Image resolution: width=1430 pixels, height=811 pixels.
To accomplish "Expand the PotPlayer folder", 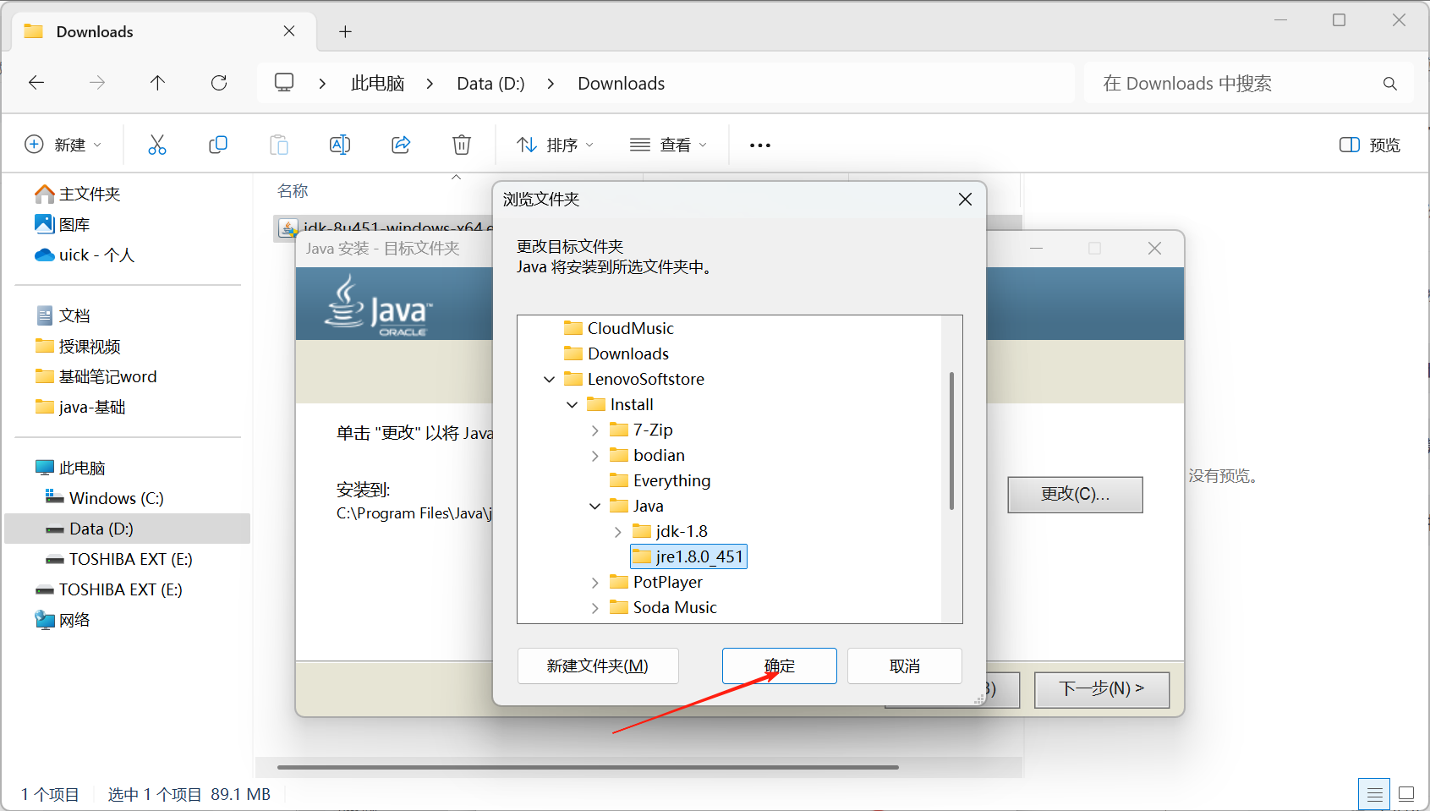I will click(595, 582).
